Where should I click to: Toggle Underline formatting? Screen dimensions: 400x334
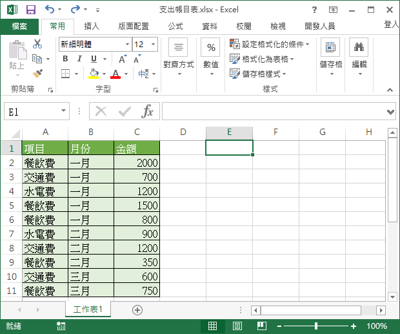pyautogui.click(x=94, y=59)
